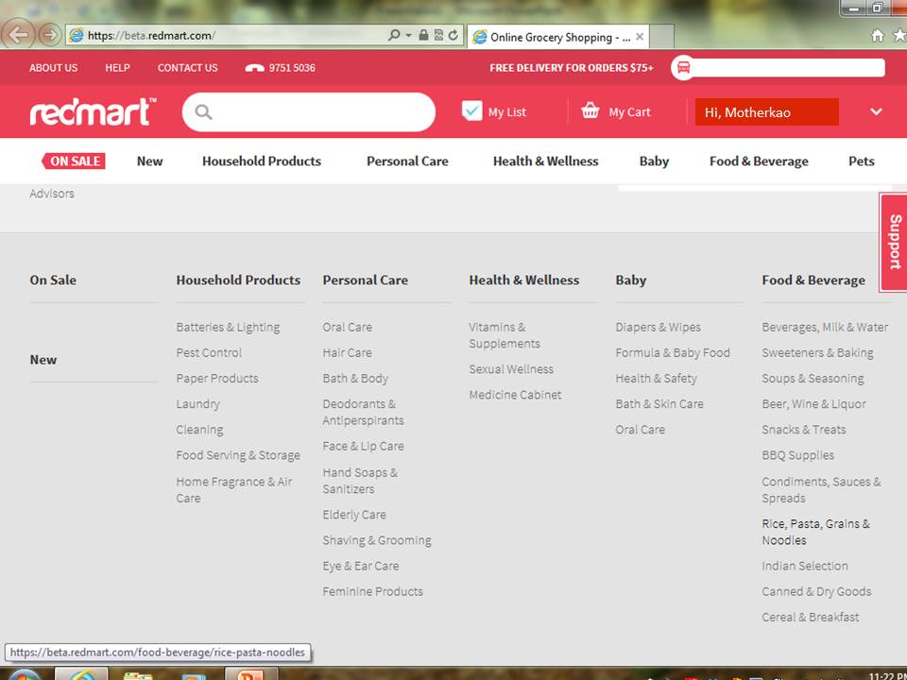Image resolution: width=907 pixels, height=680 pixels.
Task: Open Paper Products category
Action: [217, 378]
